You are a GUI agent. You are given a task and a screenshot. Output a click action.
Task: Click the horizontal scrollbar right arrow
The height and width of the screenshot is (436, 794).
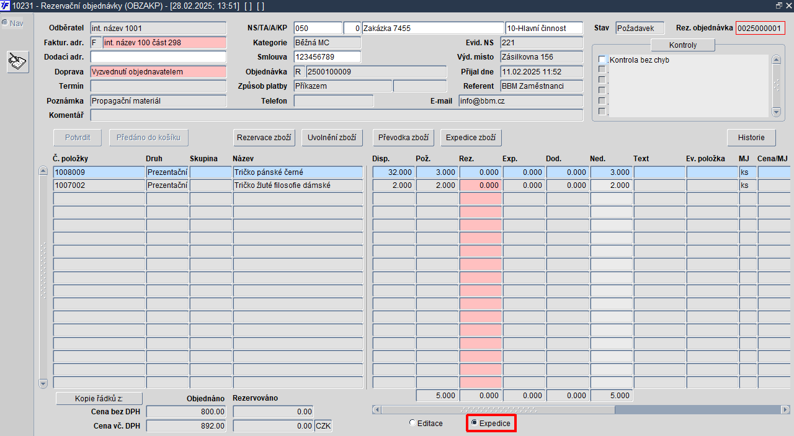coord(785,410)
